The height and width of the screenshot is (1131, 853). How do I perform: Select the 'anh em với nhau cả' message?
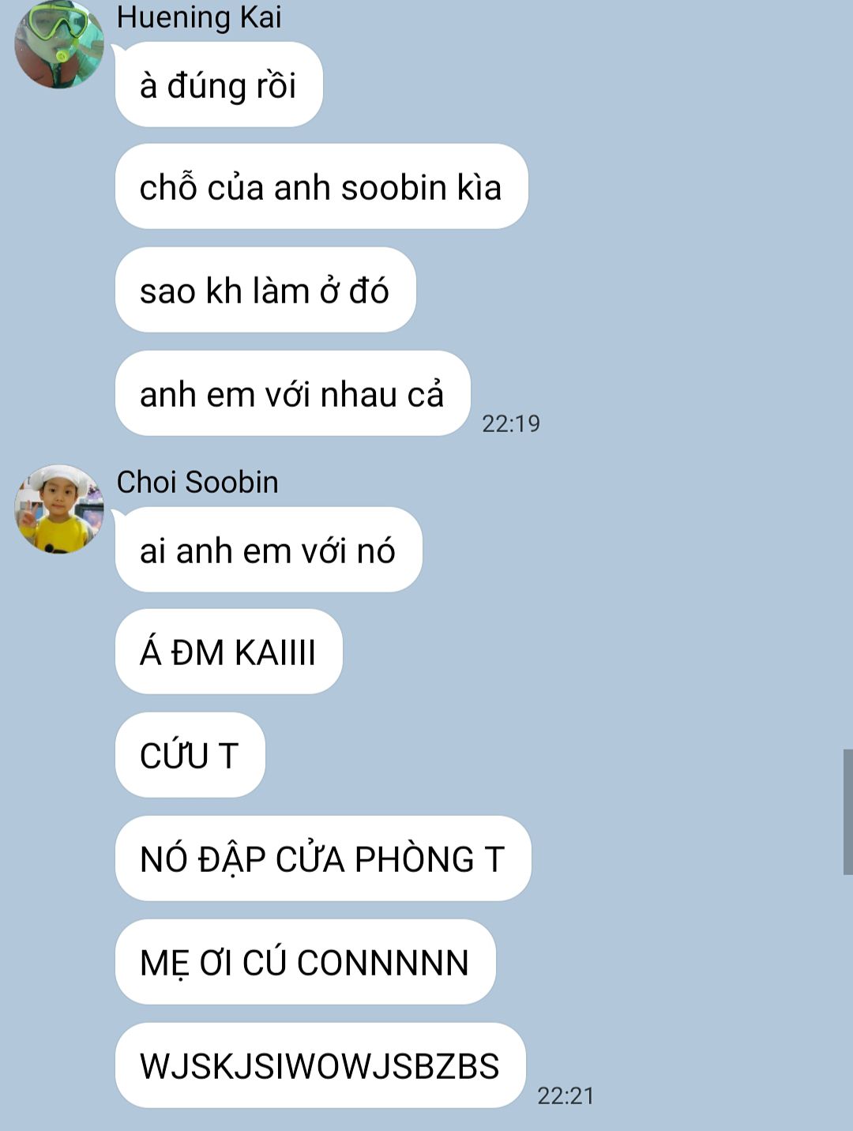point(293,393)
